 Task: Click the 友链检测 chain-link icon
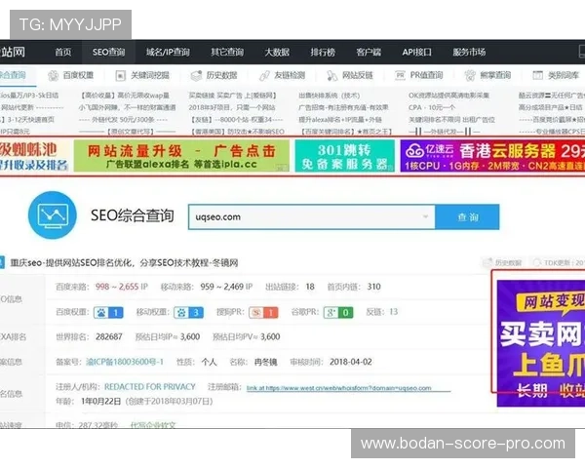coord(264,76)
